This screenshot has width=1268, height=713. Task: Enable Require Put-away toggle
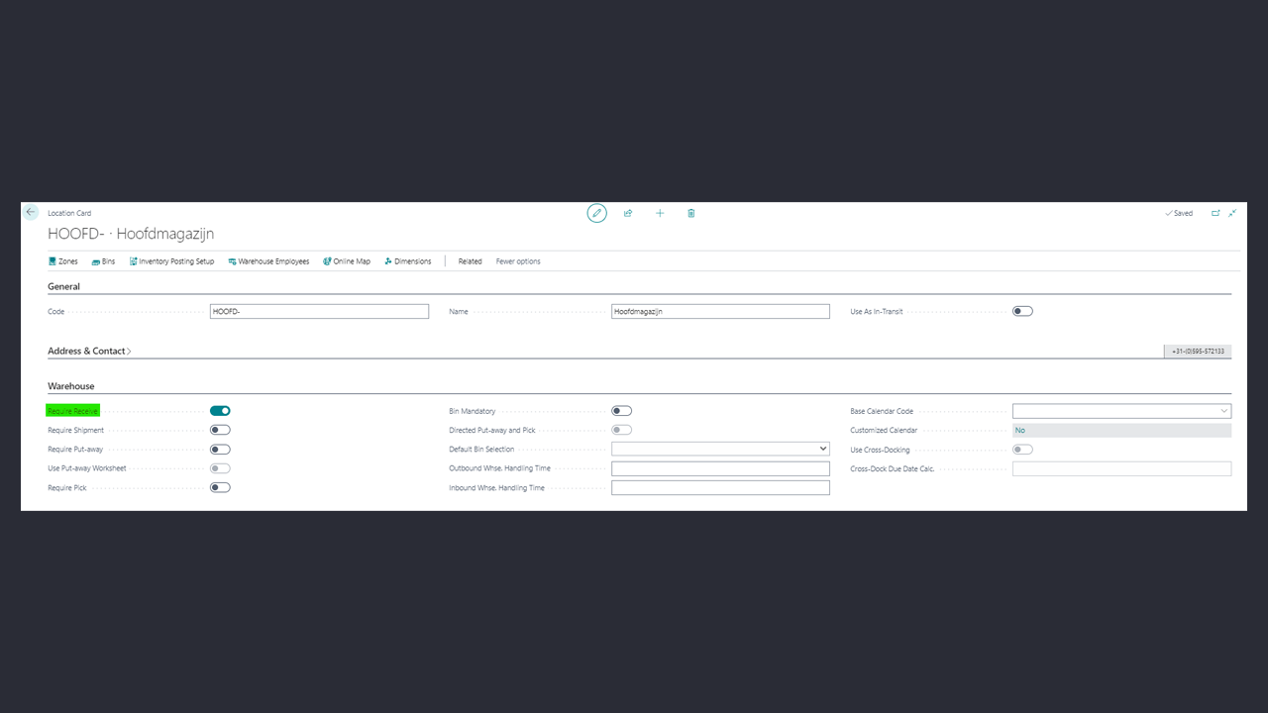coord(220,450)
